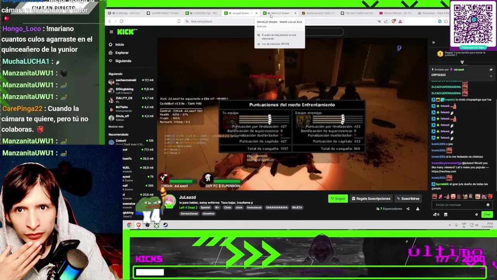Open the Kick hamburger menu
497x280 pixels.
point(111,32)
